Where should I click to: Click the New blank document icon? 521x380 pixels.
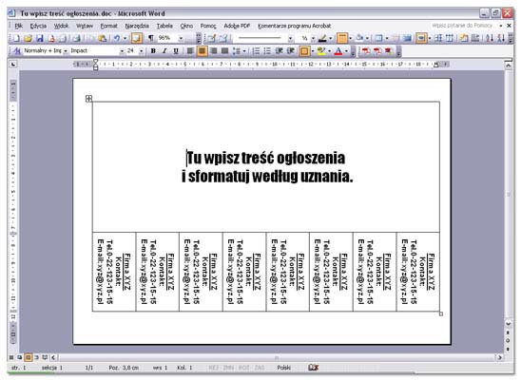[16, 39]
